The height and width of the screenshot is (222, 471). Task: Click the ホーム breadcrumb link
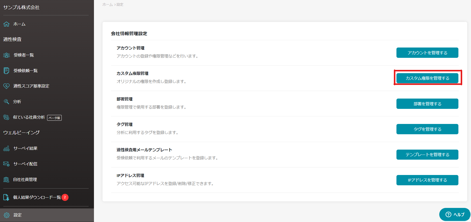tap(108, 5)
